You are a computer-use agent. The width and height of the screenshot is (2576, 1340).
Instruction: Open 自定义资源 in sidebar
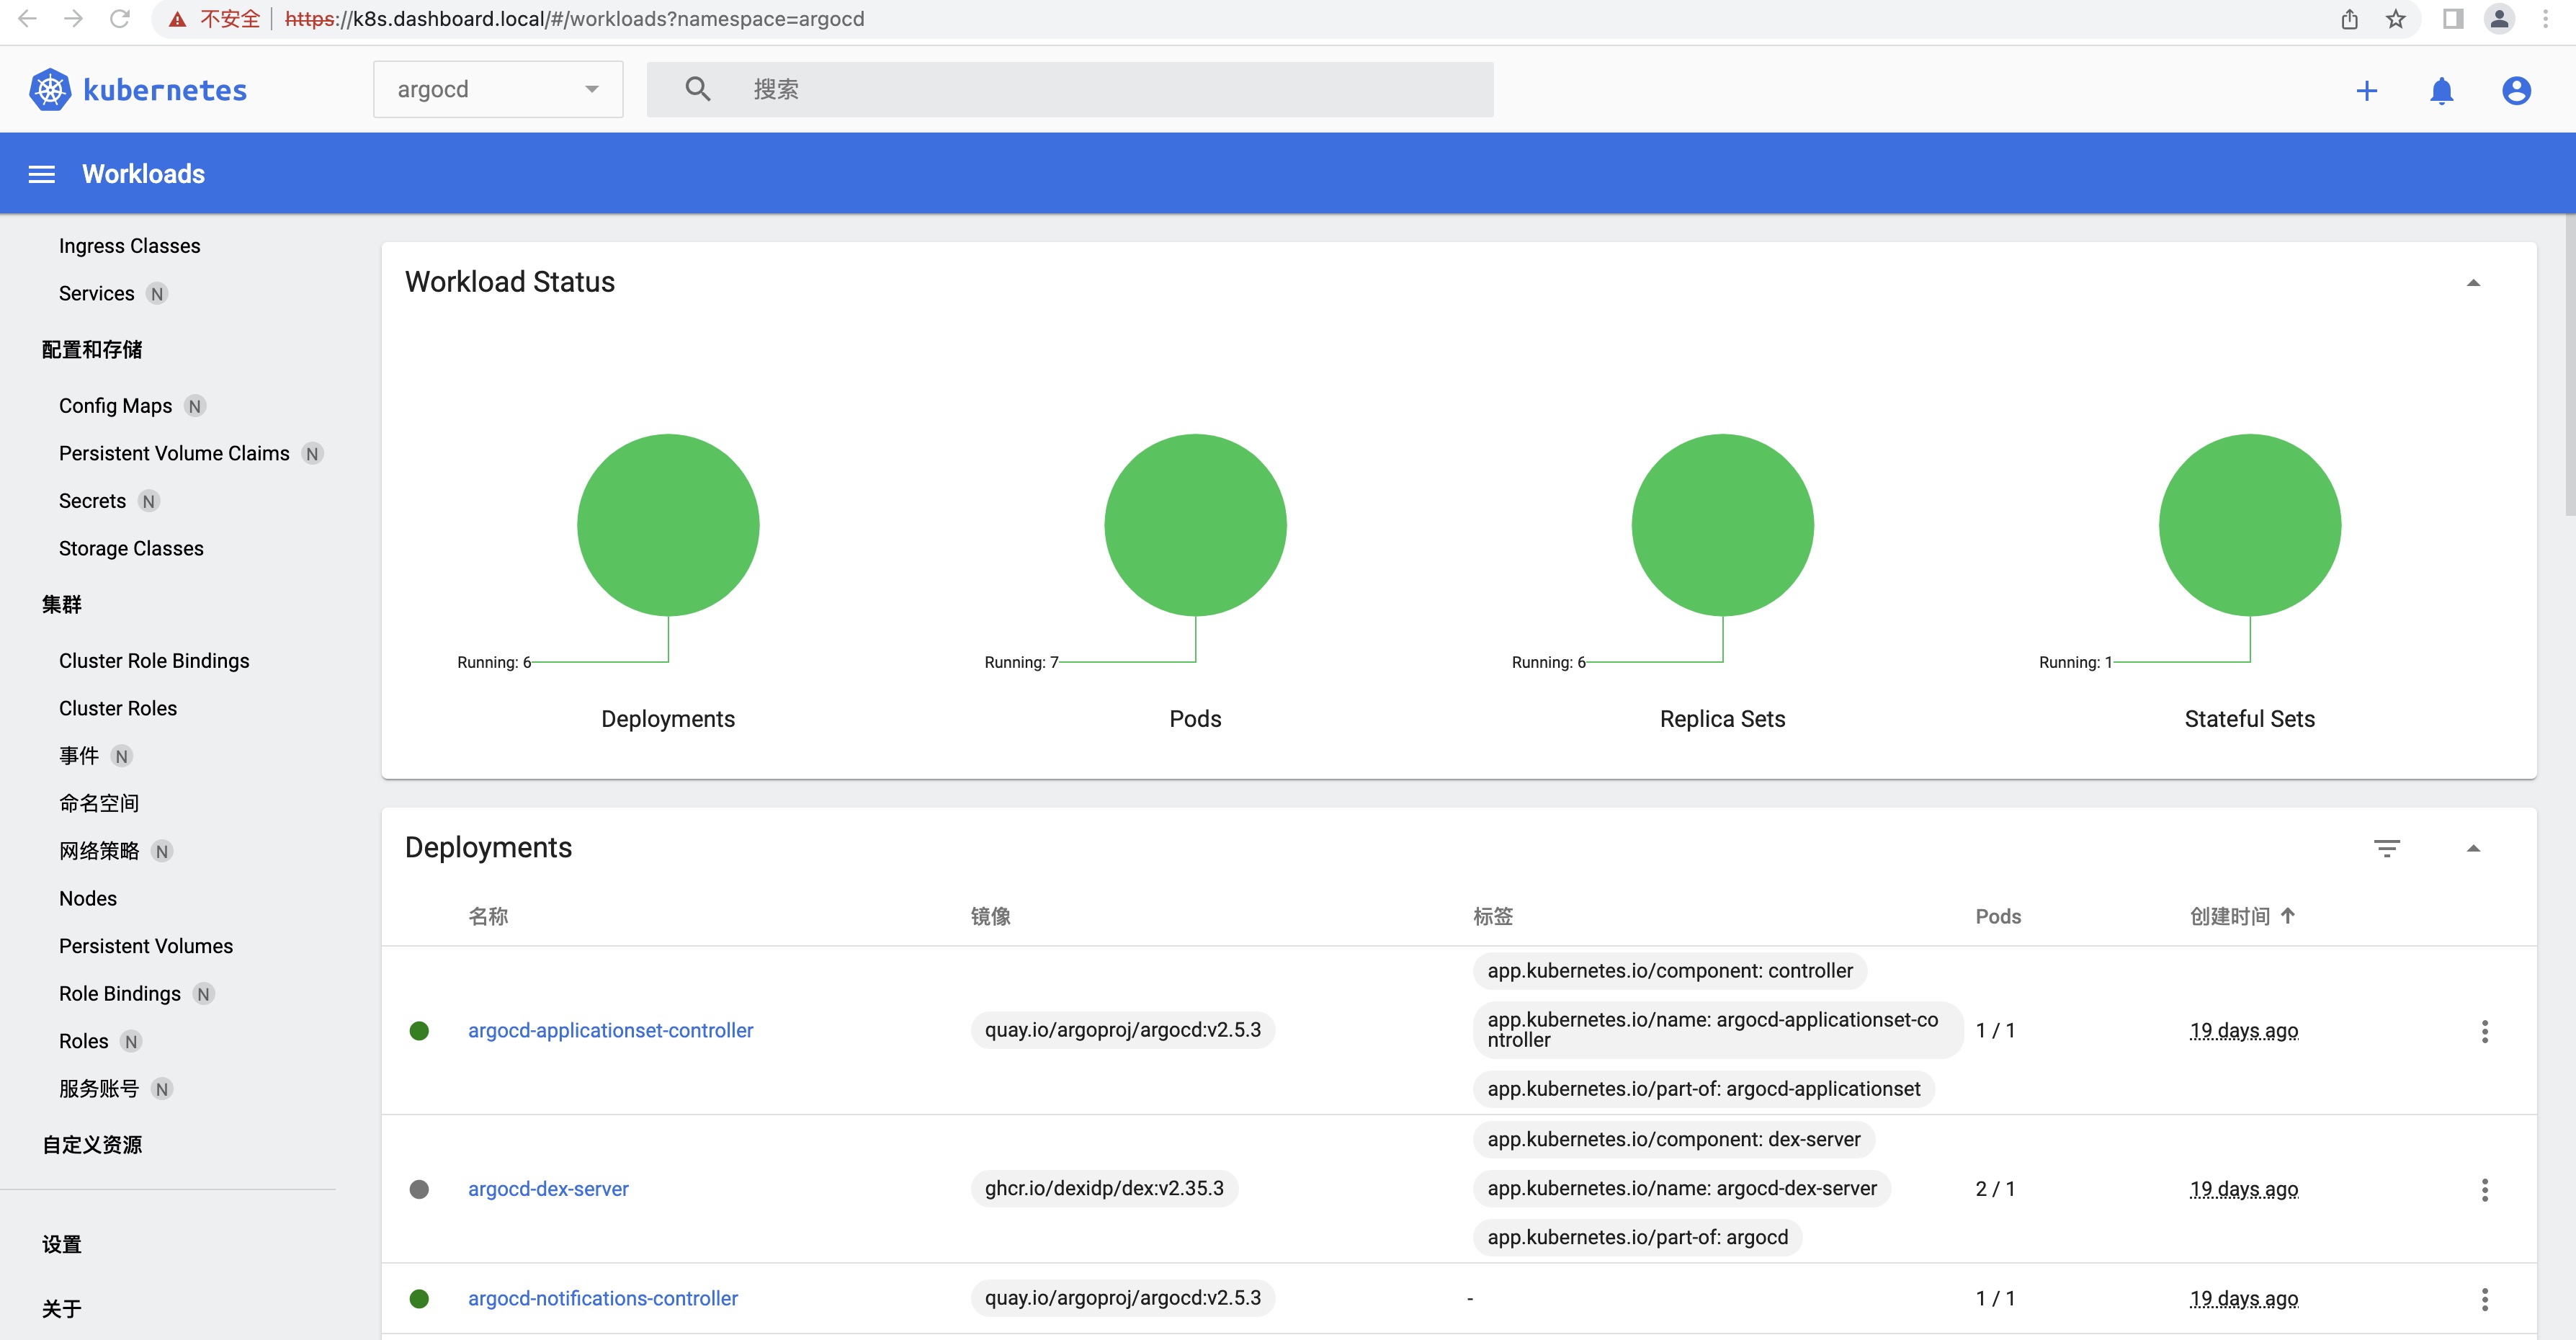point(92,1145)
